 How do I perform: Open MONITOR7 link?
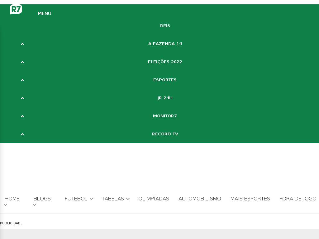click(165, 116)
